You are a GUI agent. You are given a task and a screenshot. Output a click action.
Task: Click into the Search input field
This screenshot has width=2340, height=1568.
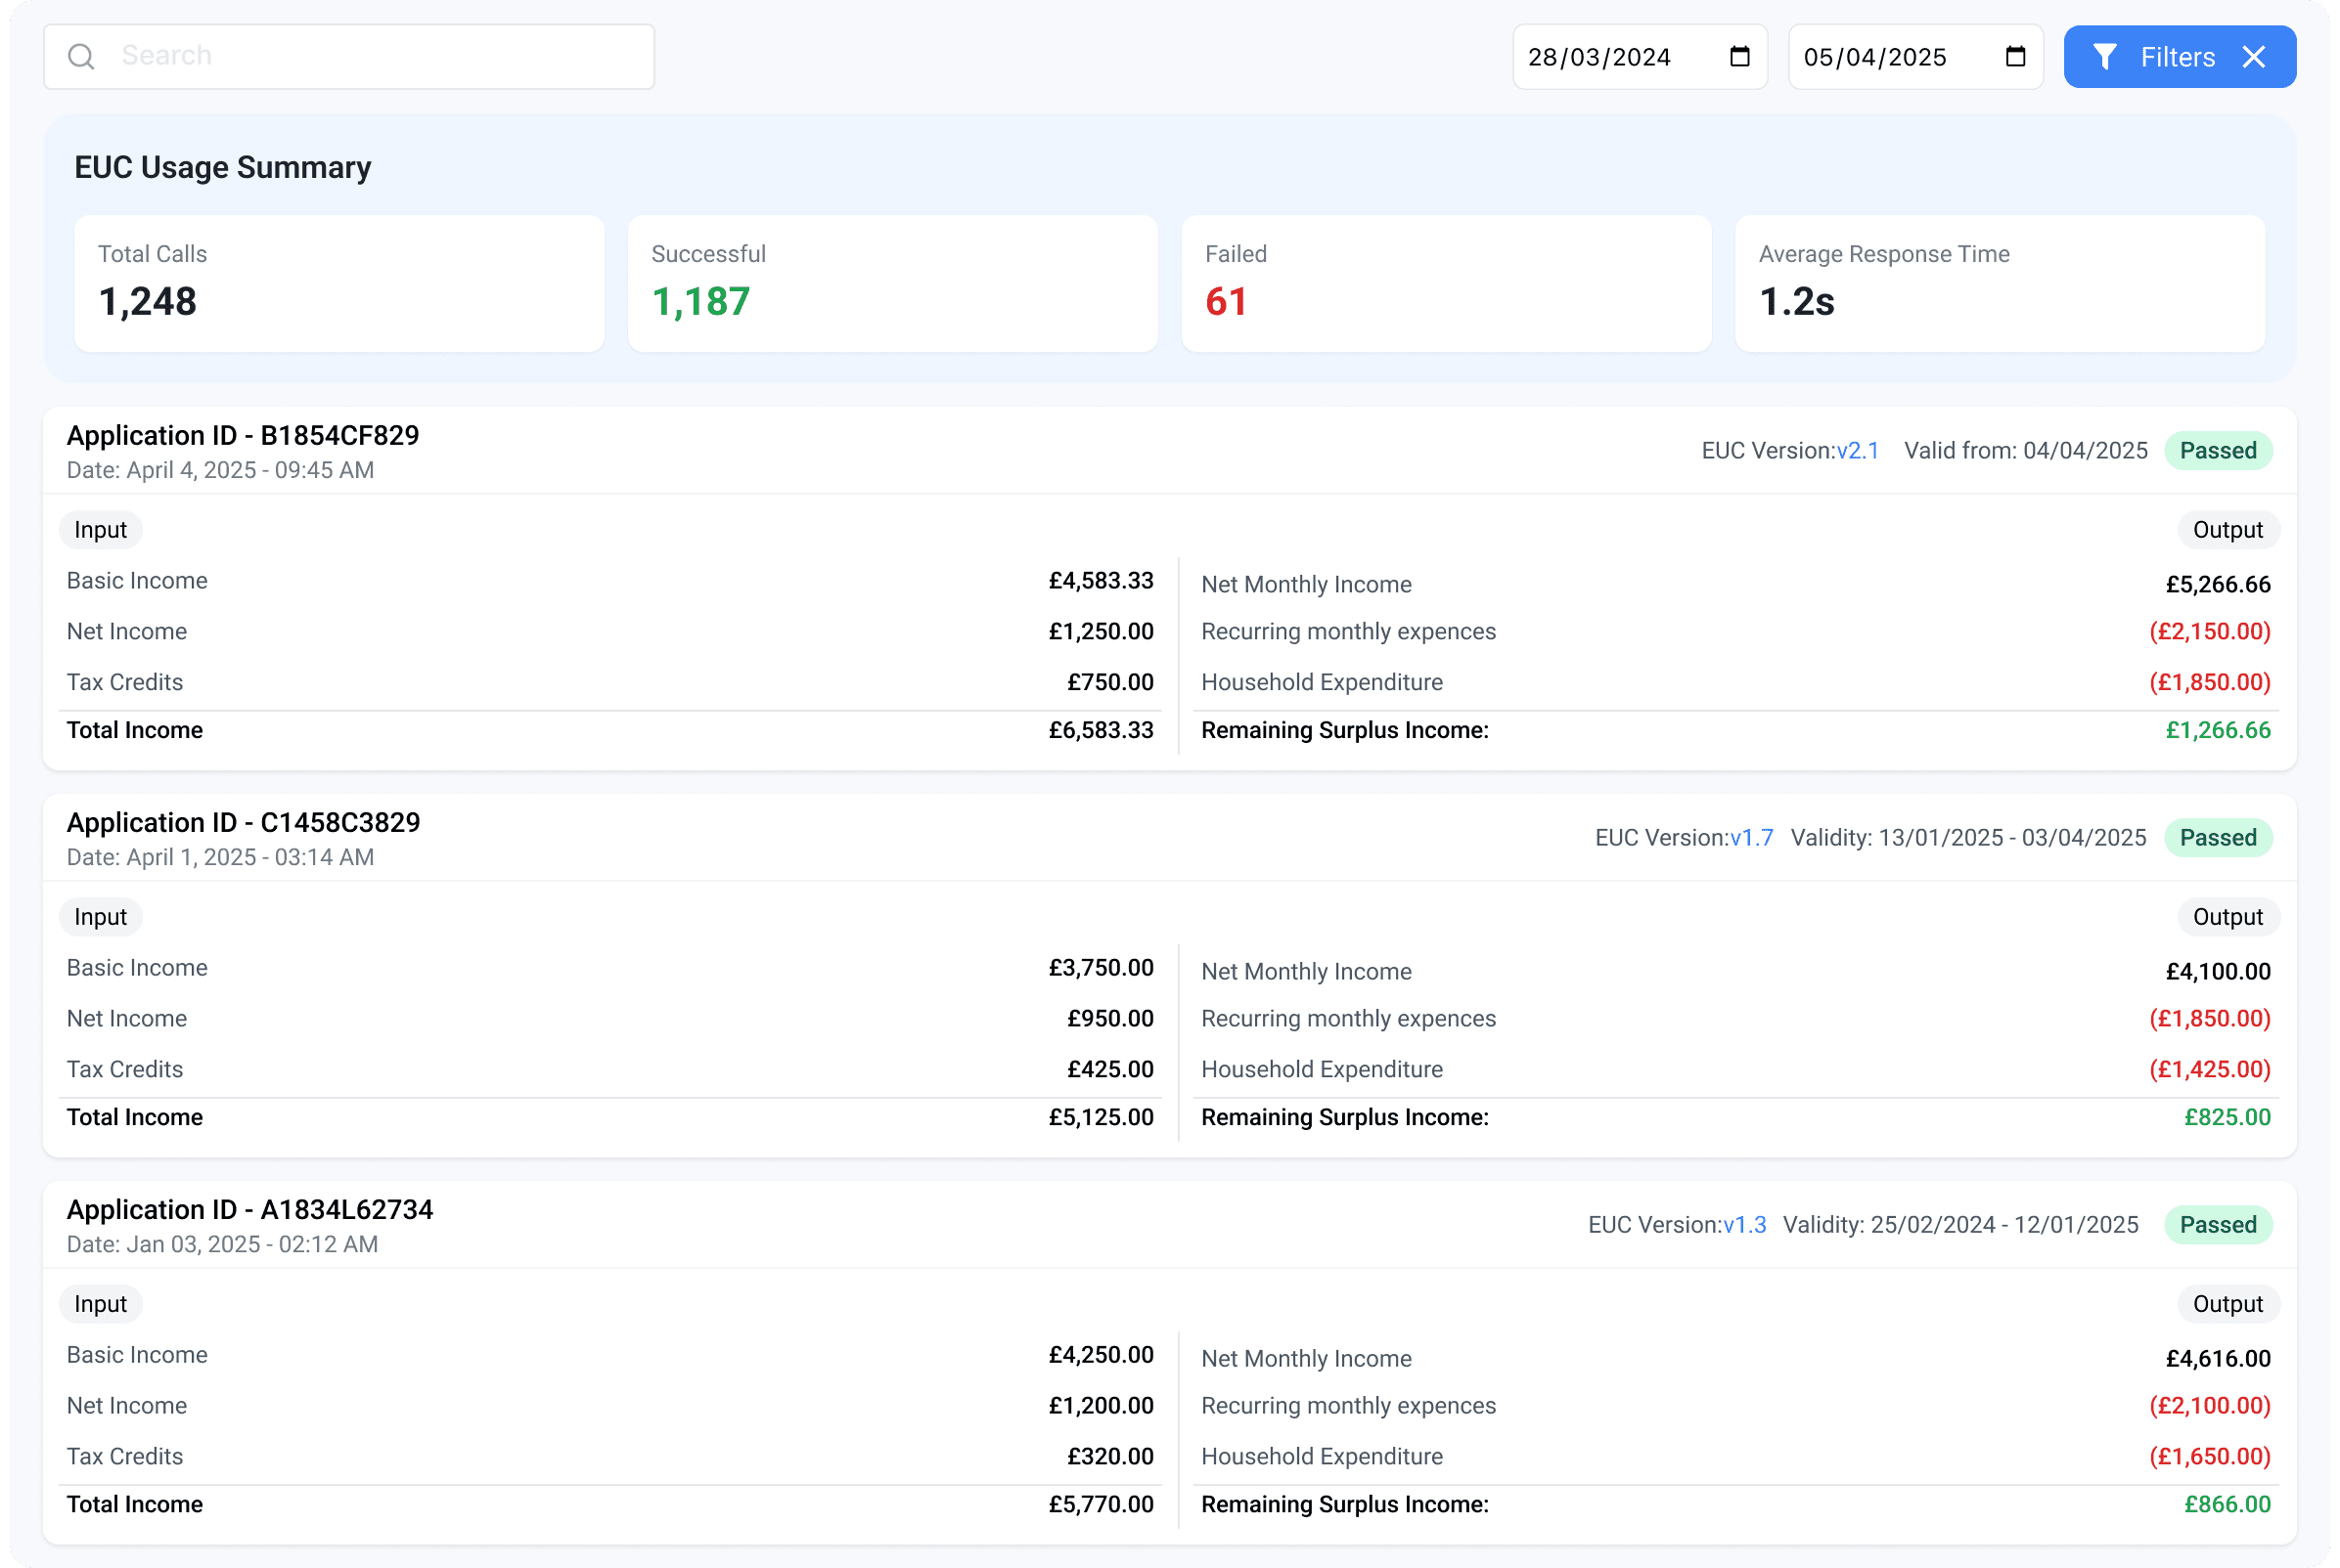(349, 56)
